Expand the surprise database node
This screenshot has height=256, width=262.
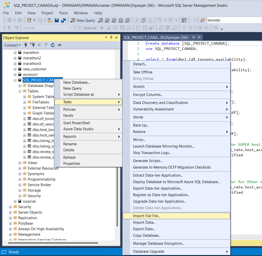15,202
